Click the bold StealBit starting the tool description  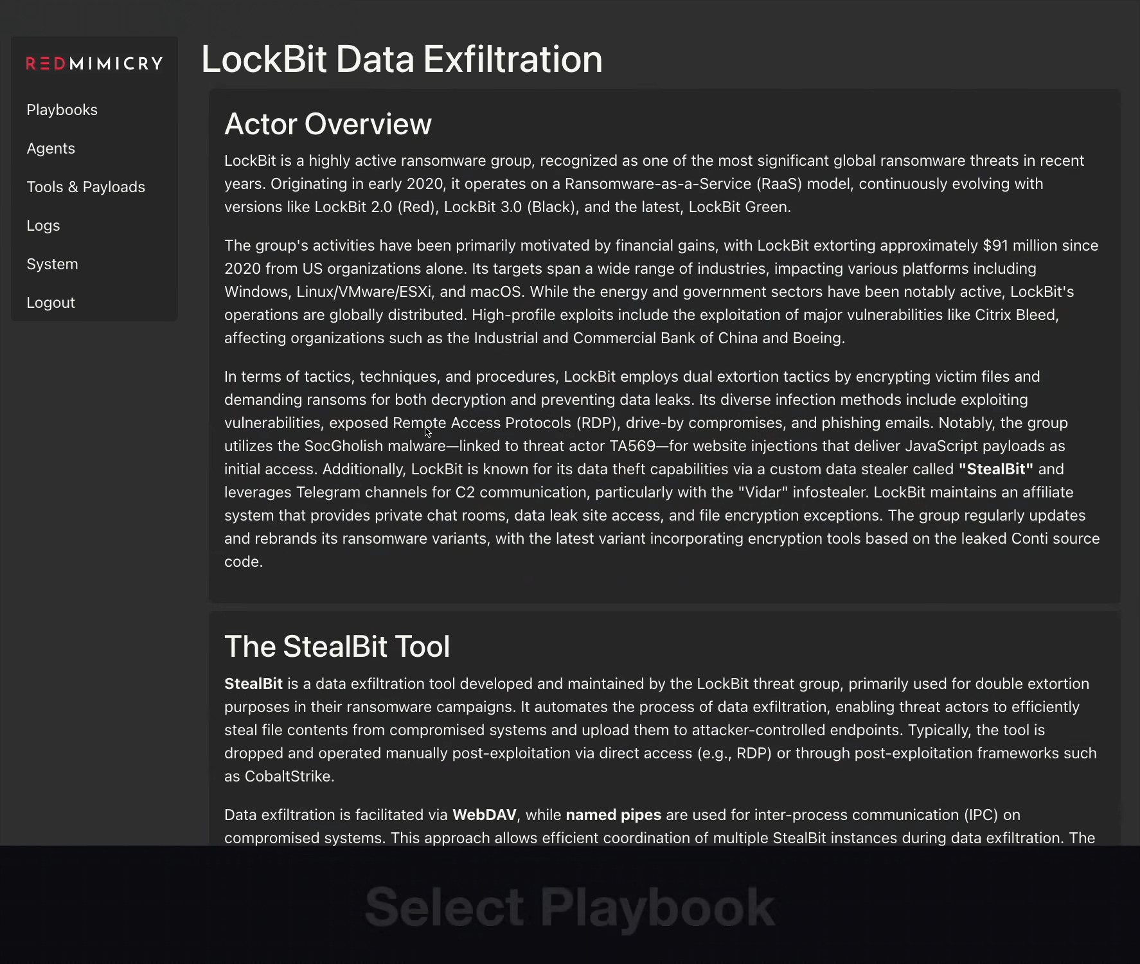(x=253, y=684)
